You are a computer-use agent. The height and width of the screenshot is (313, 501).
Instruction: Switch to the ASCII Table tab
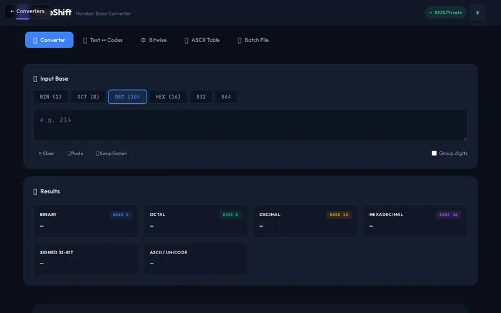pyautogui.click(x=202, y=40)
